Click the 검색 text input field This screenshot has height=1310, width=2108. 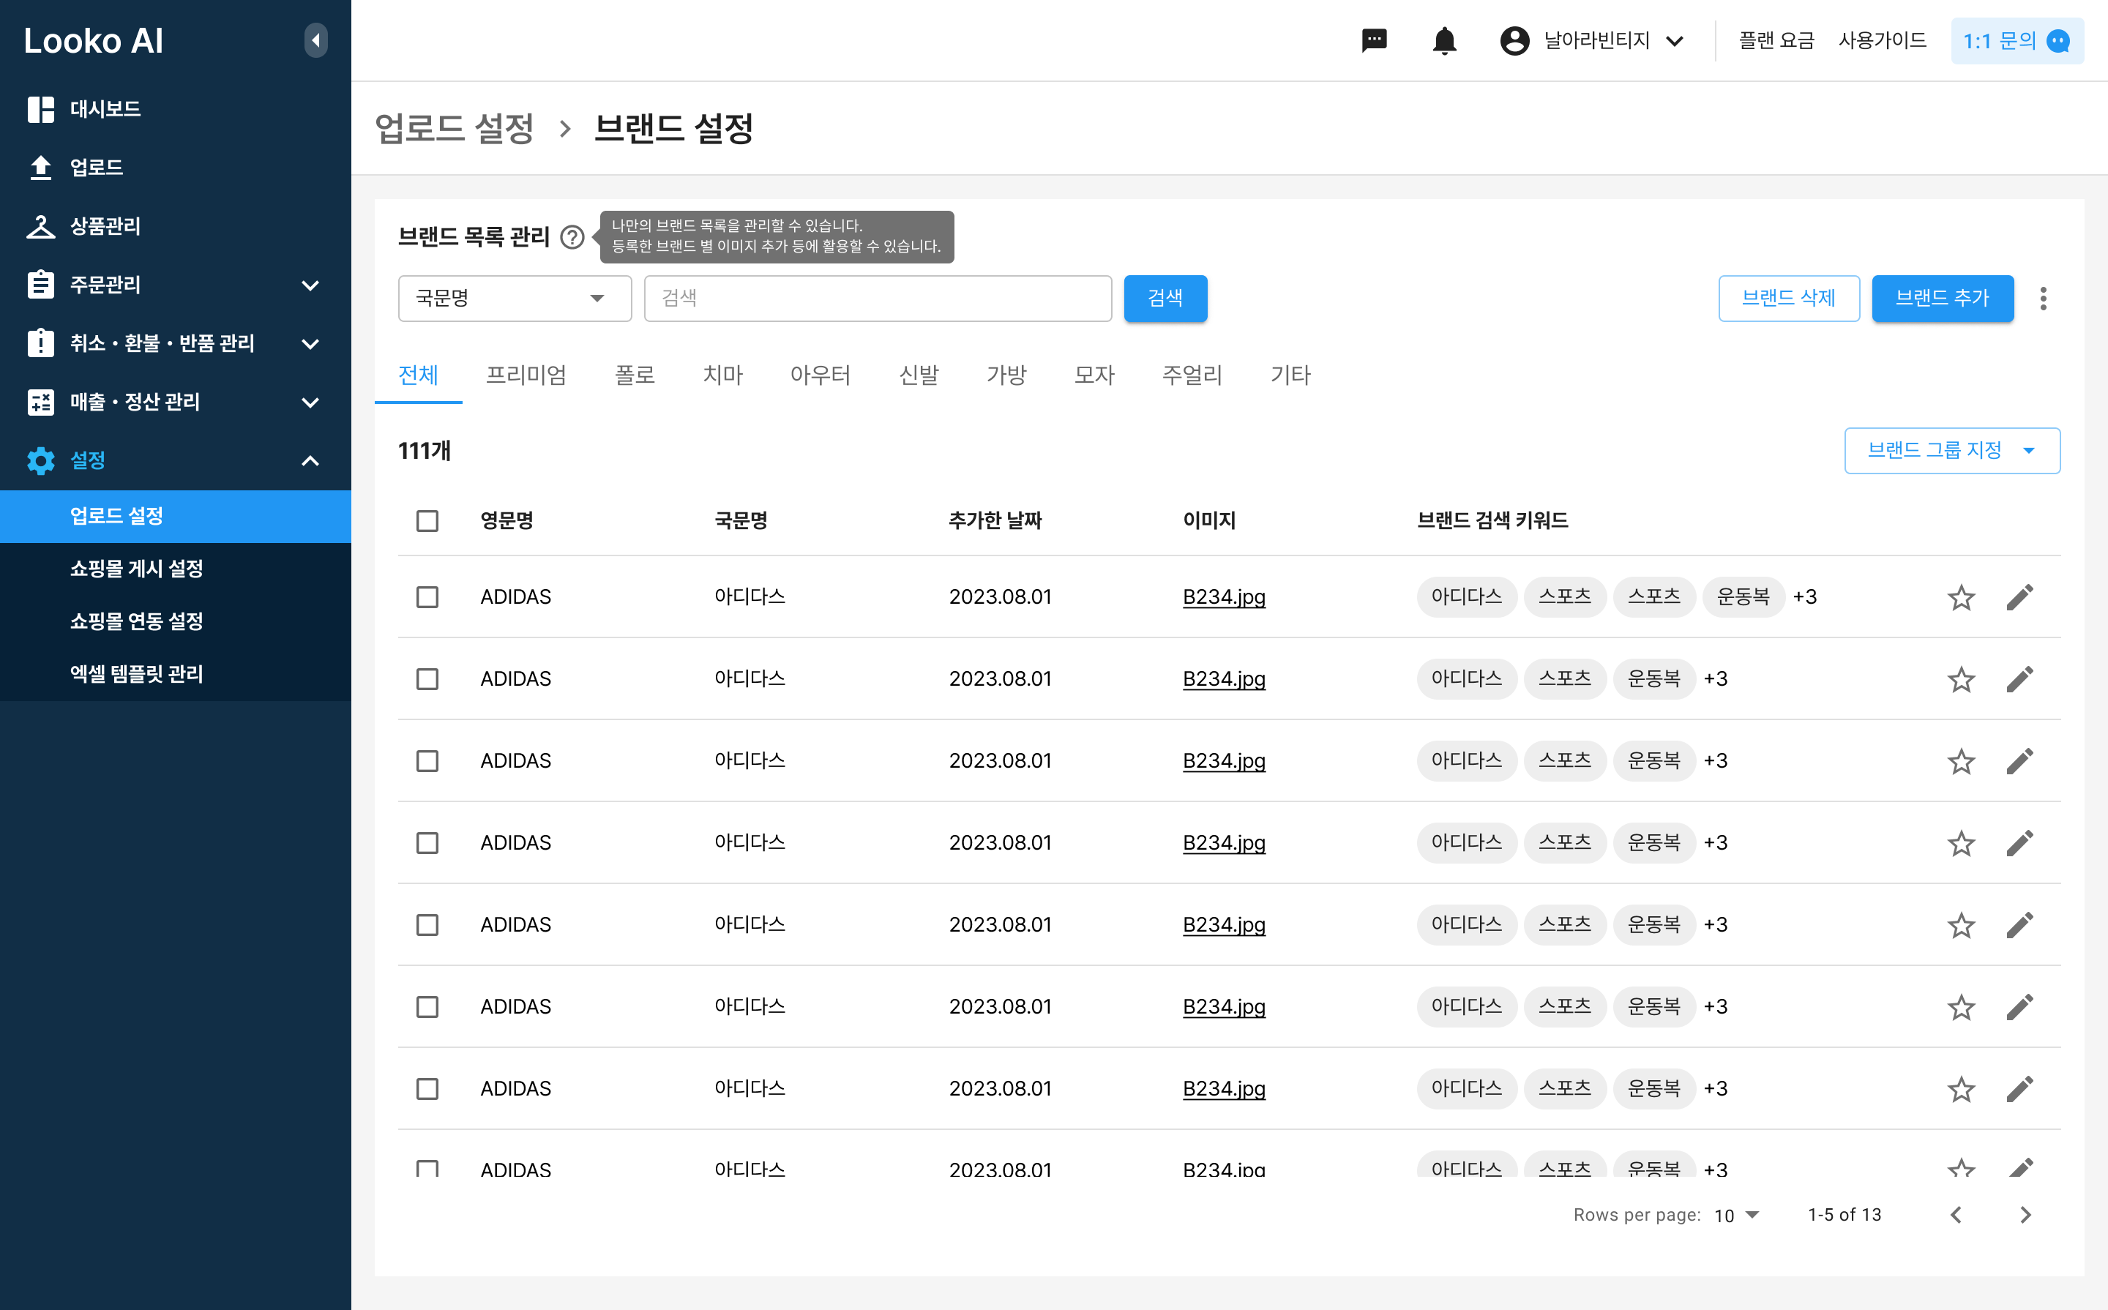[x=878, y=299]
